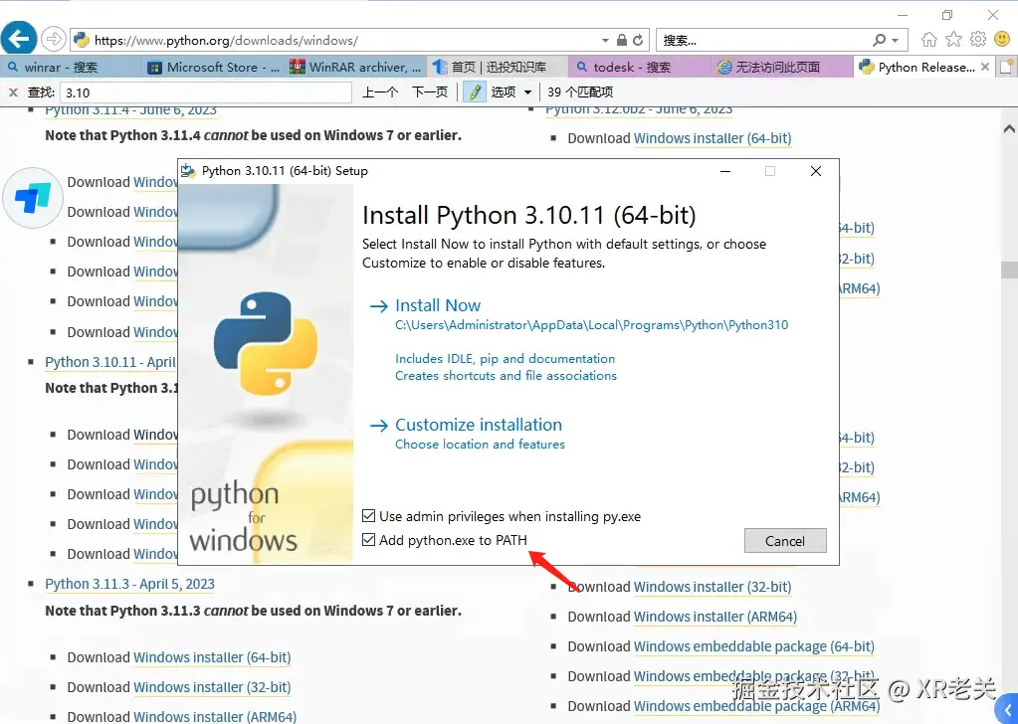Open the find 选项 dropdown
Image resolution: width=1018 pixels, height=724 pixels.
tap(511, 92)
